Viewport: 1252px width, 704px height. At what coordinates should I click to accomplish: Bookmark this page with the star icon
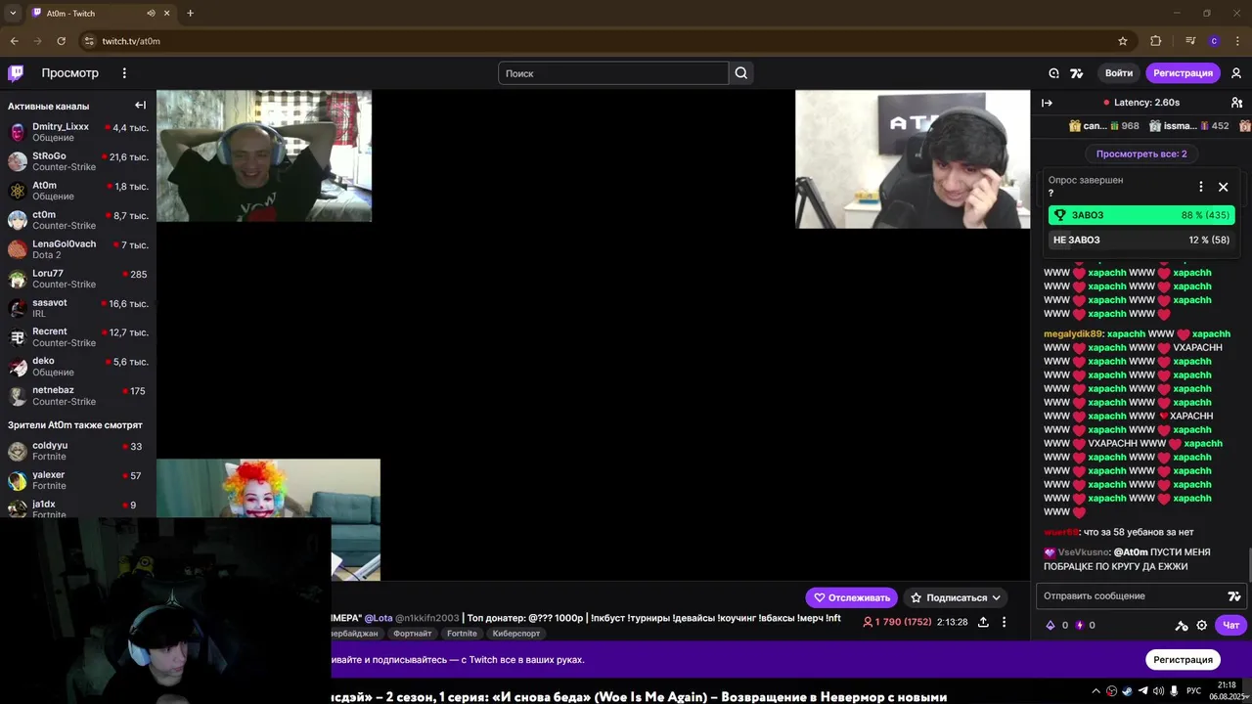tap(1123, 41)
